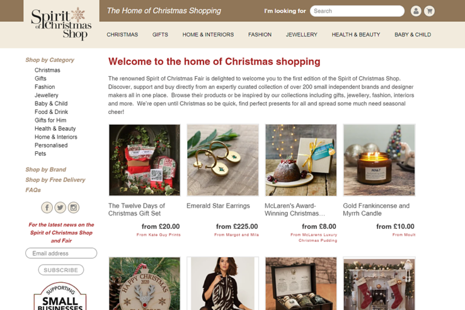Visit the Instagram profile icon

pos(73,207)
